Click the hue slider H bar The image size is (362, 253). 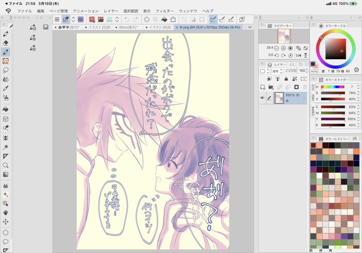coord(333,87)
